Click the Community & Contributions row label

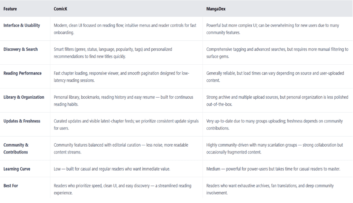tap(16, 149)
